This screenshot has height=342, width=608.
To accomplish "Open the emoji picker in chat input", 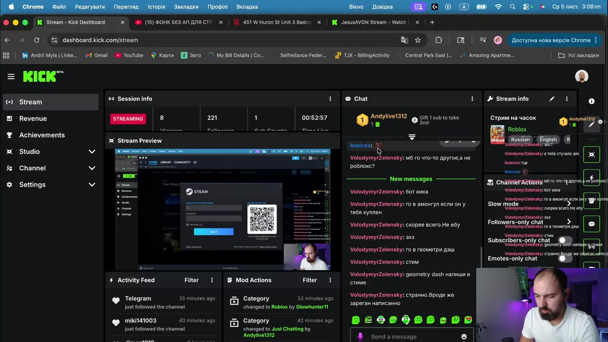I will point(464,336).
